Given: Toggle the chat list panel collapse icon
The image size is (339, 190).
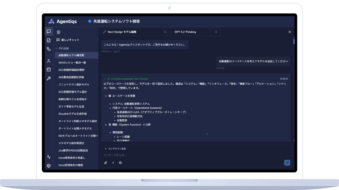Looking at the screenshot, I should pos(58,32).
